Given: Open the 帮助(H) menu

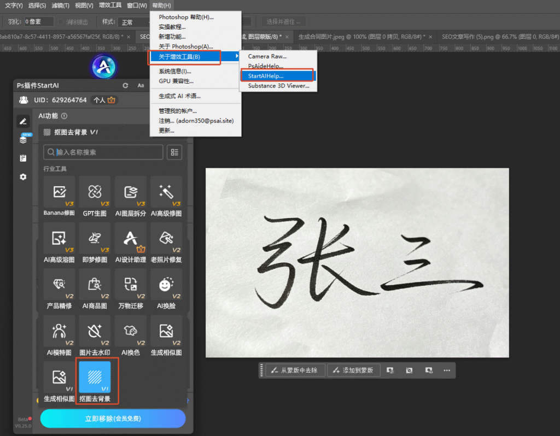Looking at the screenshot, I should pyautogui.click(x=161, y=5).
